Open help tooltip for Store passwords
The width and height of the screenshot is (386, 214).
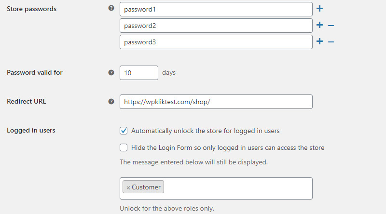111,8
